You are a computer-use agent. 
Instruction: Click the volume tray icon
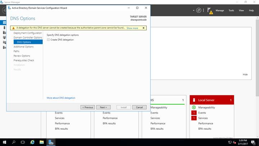coord(234,142)
